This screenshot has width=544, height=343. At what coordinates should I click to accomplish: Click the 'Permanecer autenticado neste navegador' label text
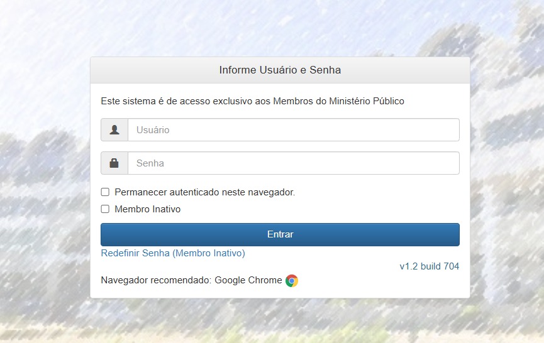[204, 192]
